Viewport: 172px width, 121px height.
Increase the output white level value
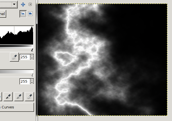coord(32,80)
